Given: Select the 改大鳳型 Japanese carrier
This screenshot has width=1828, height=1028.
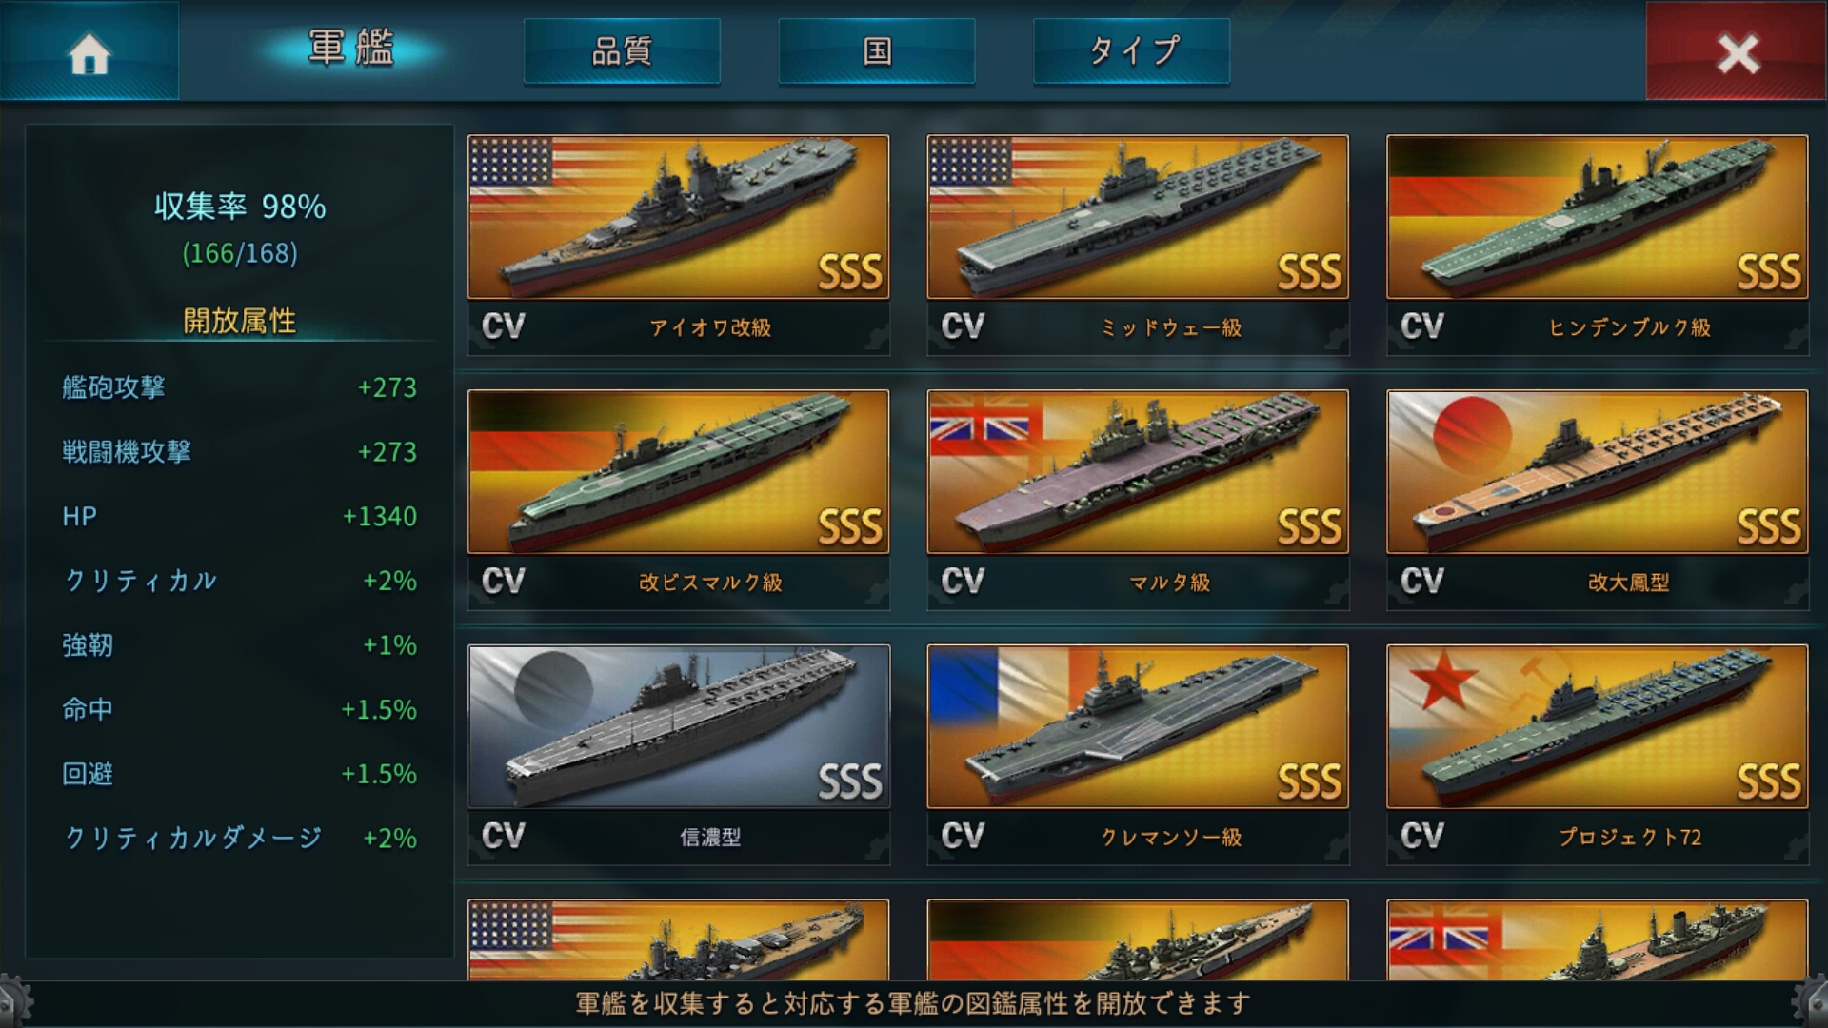Looking at the screenshot, I should click(1597, 500).
